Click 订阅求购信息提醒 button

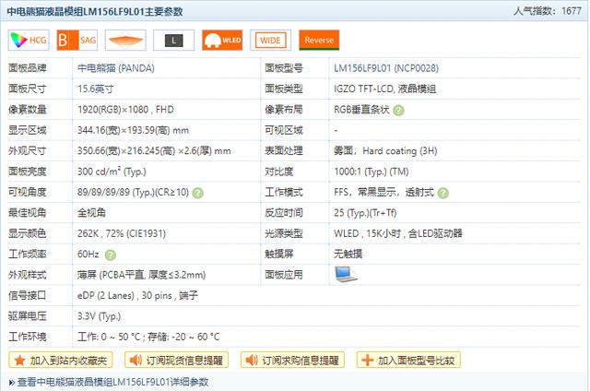pyautogui.click(x=293, y=361)
